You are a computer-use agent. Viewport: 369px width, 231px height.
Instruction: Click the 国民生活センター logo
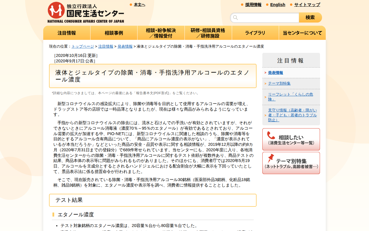click(85, 12)
